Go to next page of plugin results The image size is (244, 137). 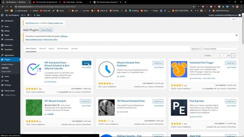pyautogui.click(x=233, y=56)
